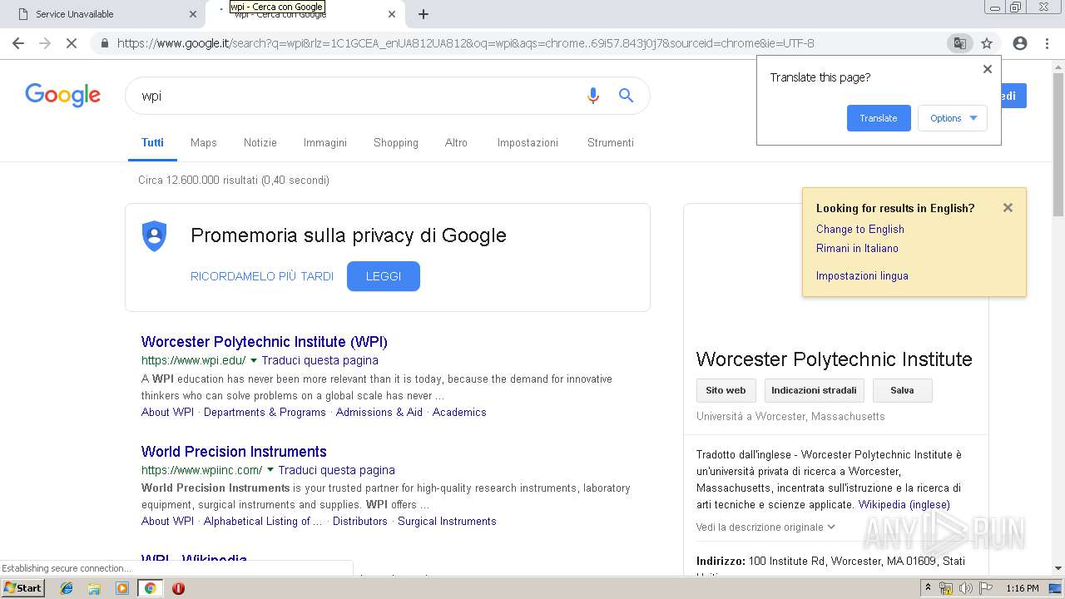1065x599 pixels.
Task: Open the Impostazioni lingua link
Action: pyautogui.click(x=862, y=275)
